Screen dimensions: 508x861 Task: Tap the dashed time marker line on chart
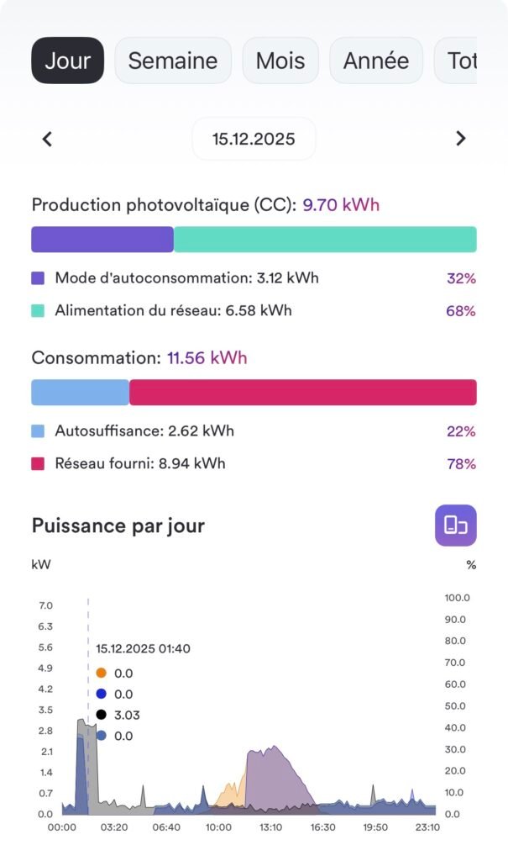pos(88,622)
